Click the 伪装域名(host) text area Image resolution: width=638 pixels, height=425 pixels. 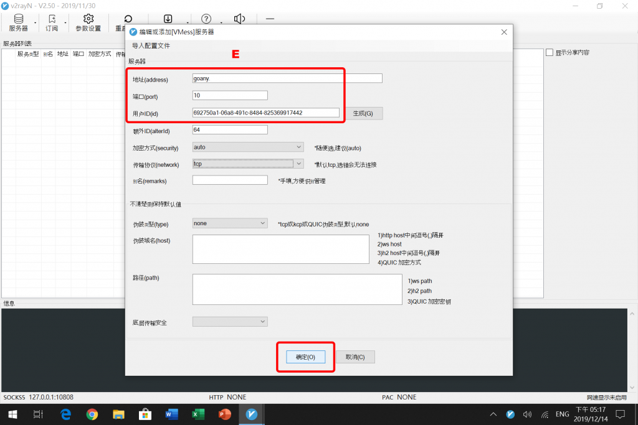pyautogui.click(x=281, y=249)
